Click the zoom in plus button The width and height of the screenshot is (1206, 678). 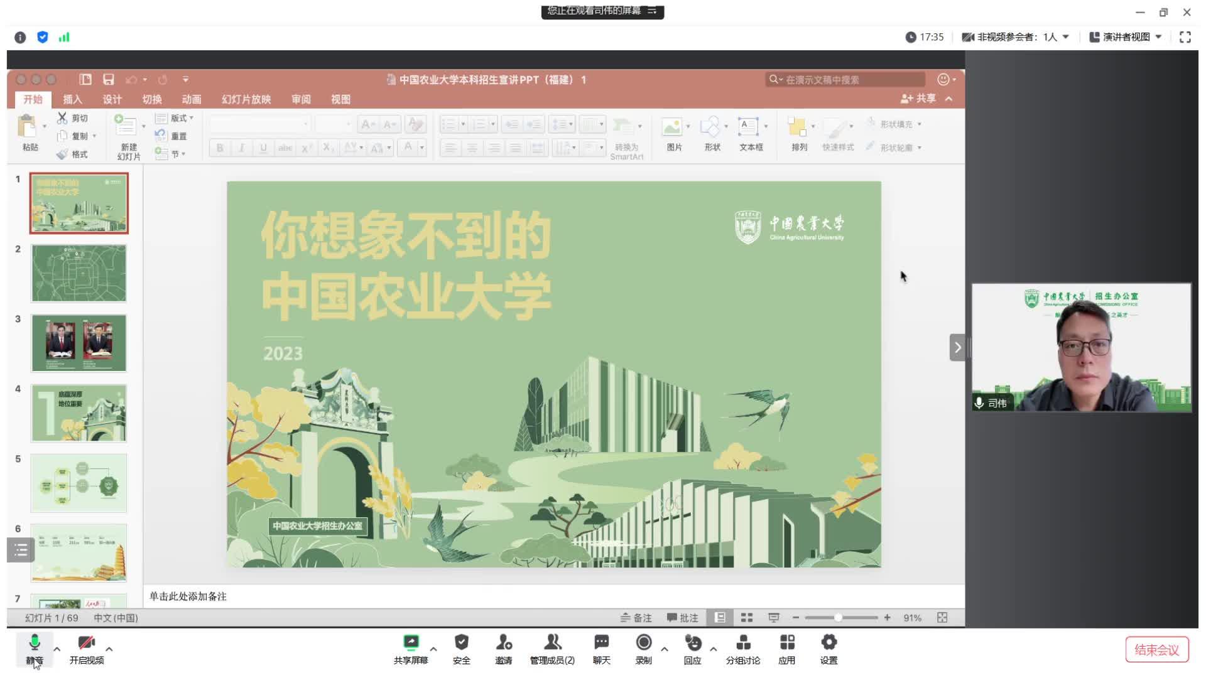click(887, 618)
